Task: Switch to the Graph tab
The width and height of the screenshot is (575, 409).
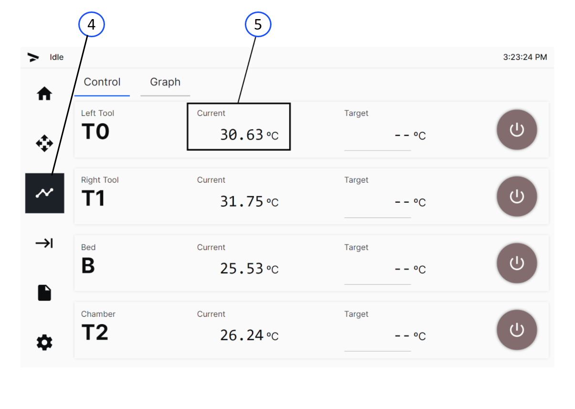Action: (165, 83)
